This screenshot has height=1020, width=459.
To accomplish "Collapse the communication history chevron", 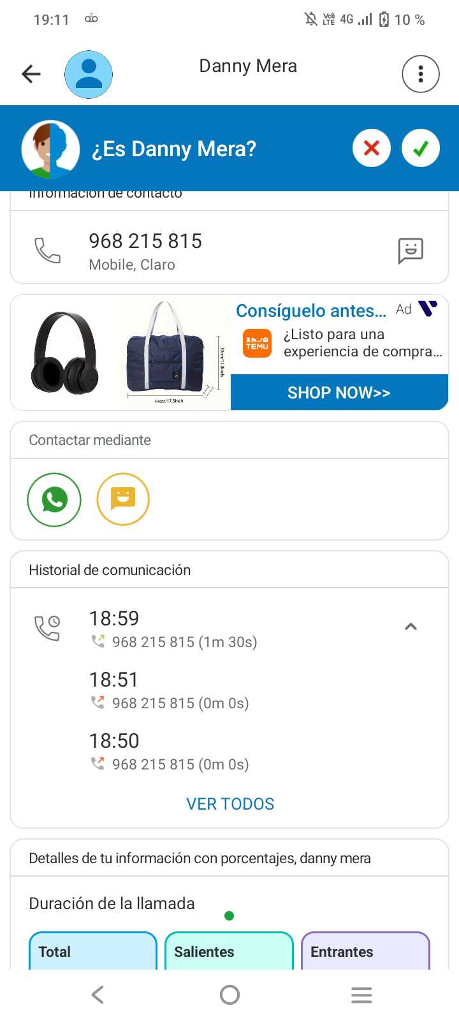I will click(x=411, y=627).
